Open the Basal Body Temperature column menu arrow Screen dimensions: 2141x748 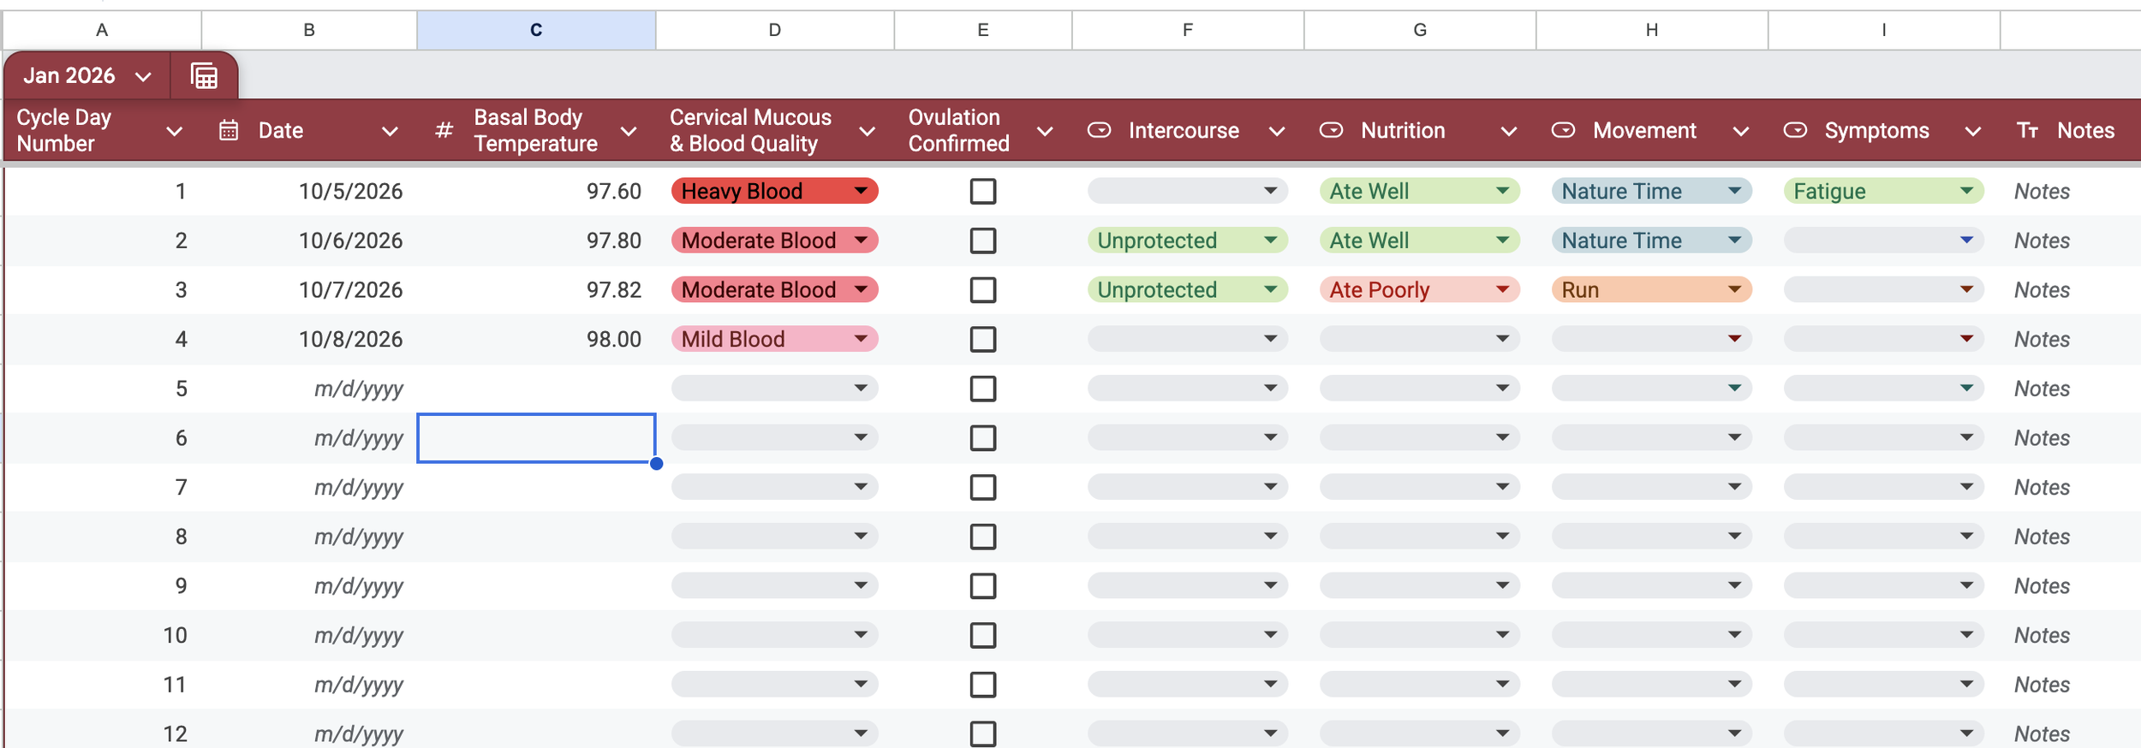click(x=629, y=131)
